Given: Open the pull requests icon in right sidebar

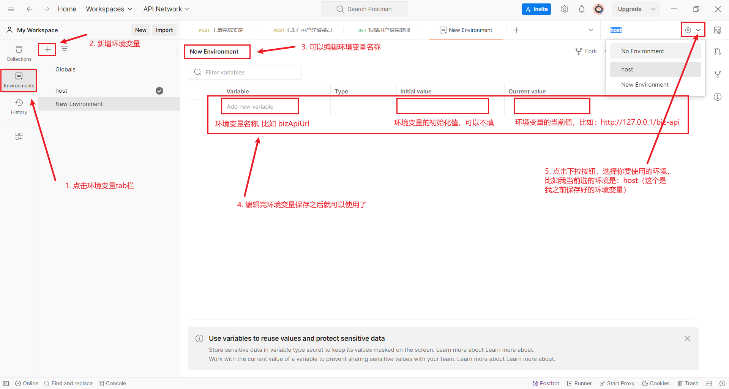Looking at the screenshot, I should [x=718, y=51].
